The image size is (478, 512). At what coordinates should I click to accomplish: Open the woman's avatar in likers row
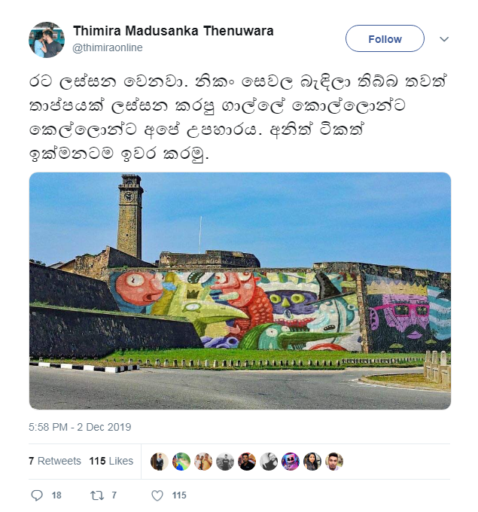coord(312,462)
